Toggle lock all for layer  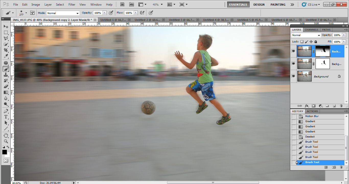tap(316, 42)
